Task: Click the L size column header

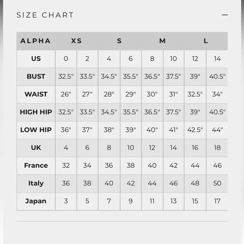Action: pyautogui.click(x=206, y=41)
